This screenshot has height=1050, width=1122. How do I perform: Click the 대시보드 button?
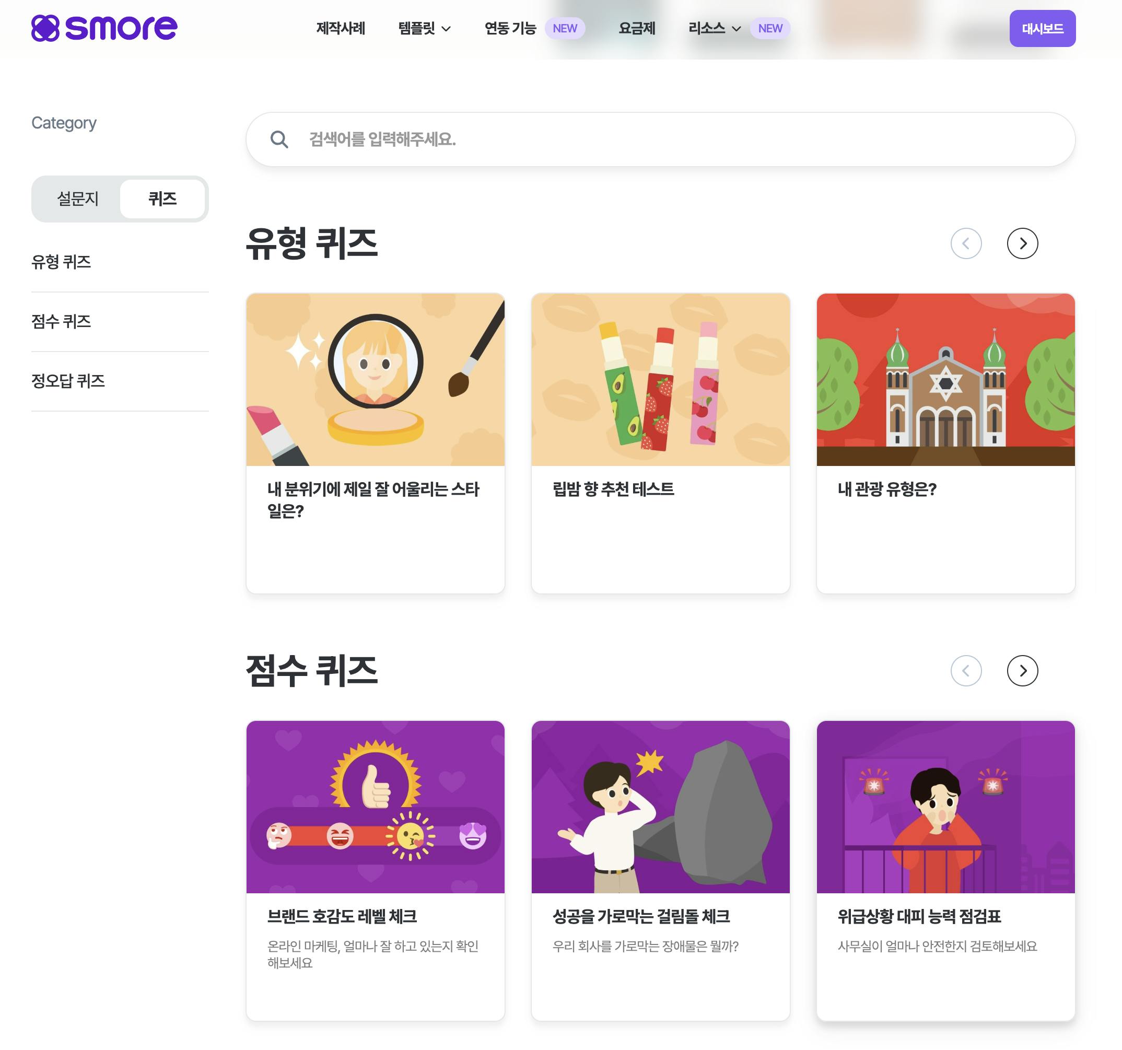pos(1043,28)
